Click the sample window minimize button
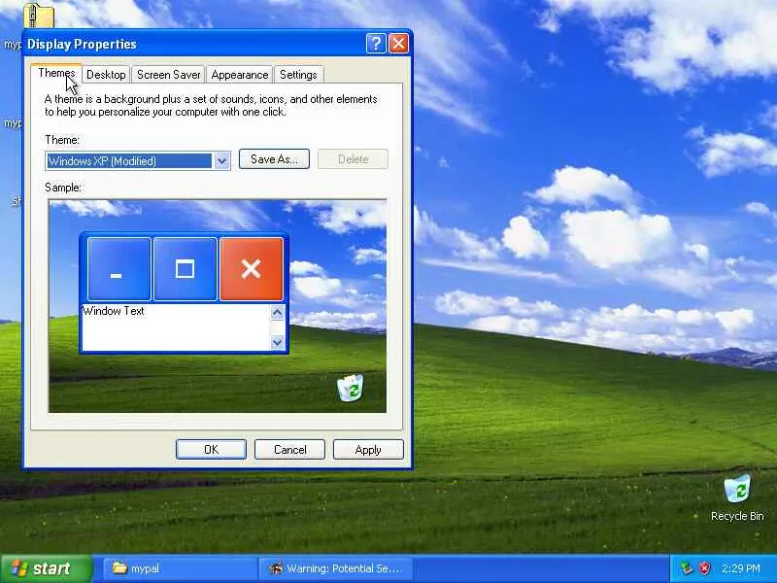777x583 pixels. [x=118, y=269]
